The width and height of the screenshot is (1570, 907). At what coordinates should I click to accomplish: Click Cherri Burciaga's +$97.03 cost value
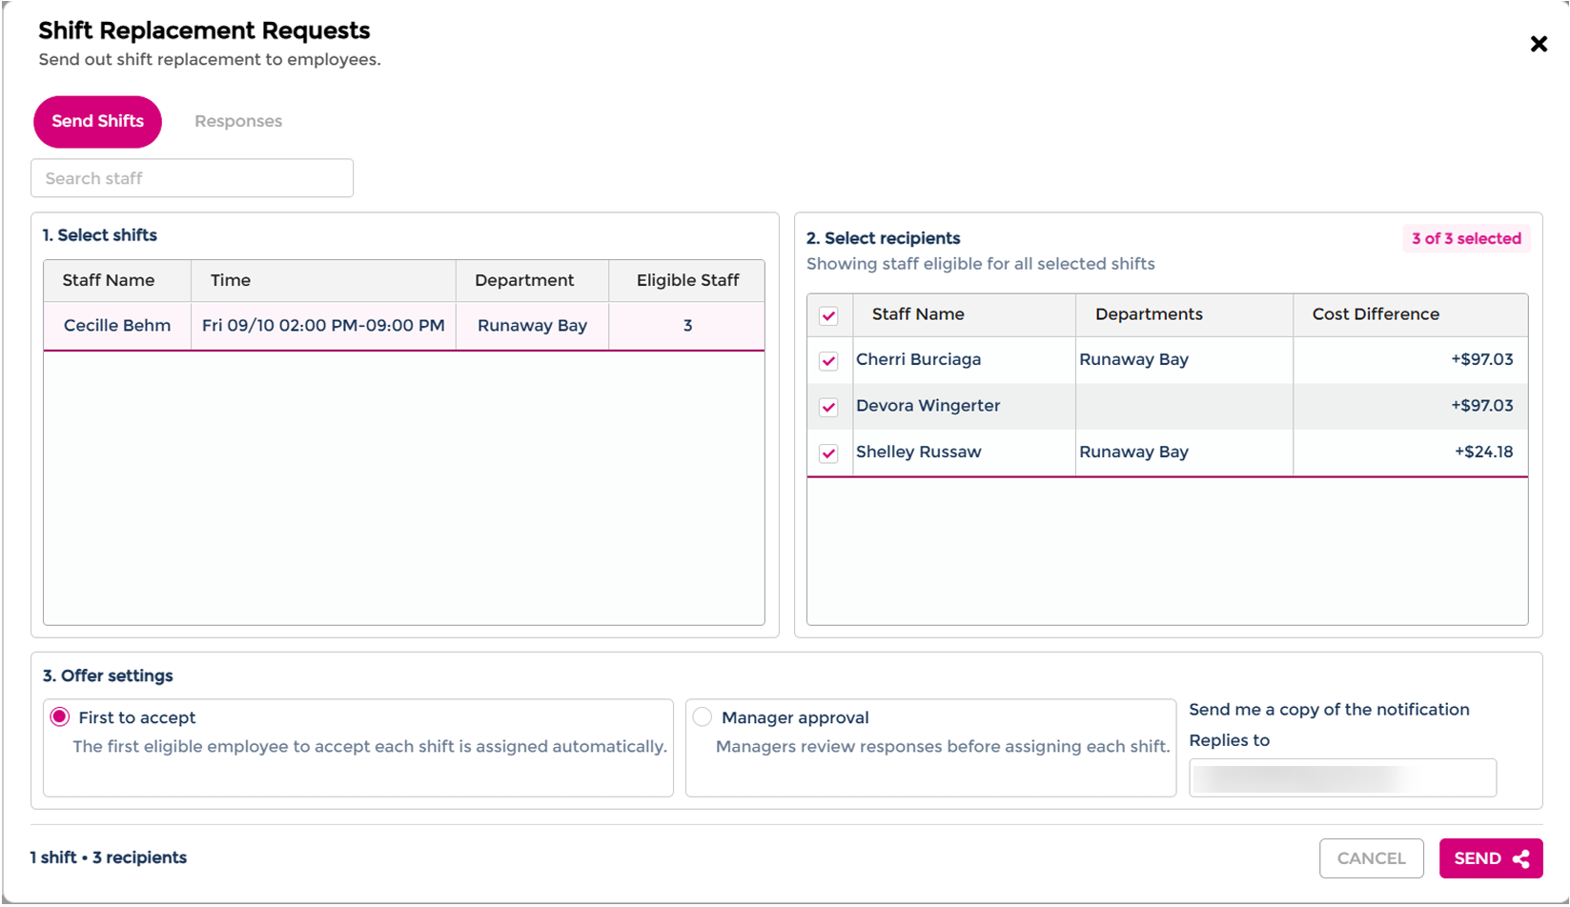tap(1481, 359)
